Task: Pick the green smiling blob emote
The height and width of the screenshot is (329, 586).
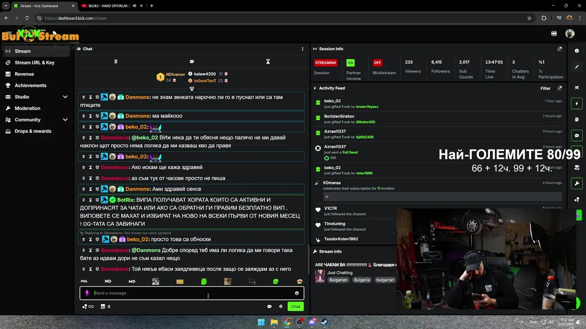Action: tap(276, 281)
